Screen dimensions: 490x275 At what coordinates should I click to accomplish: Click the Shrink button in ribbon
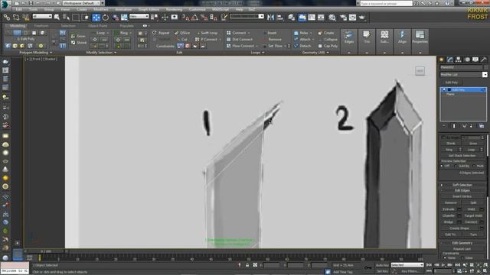[79, 43]
